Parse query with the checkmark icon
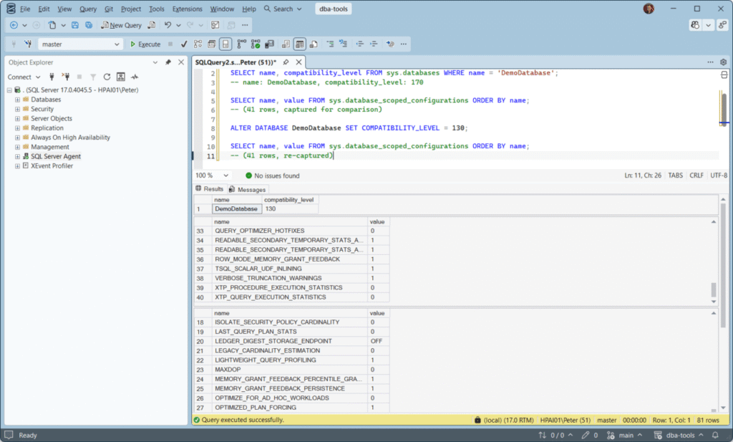 pos(184,44)
